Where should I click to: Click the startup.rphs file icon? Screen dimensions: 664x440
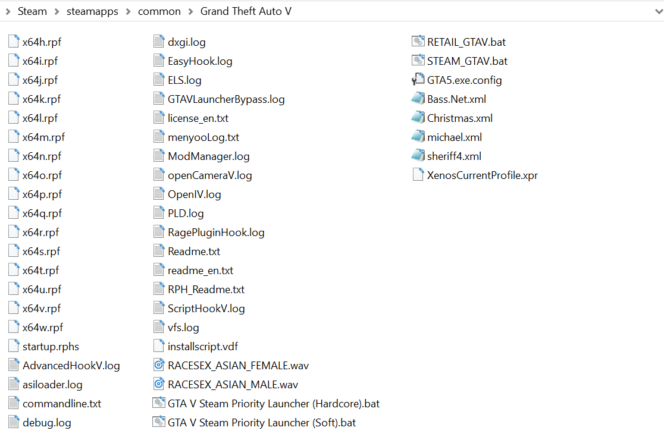coord(14,346)
